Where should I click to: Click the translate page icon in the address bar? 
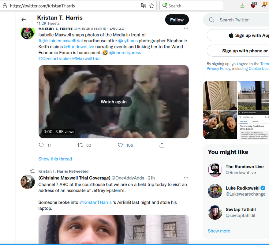click(143, 6)
